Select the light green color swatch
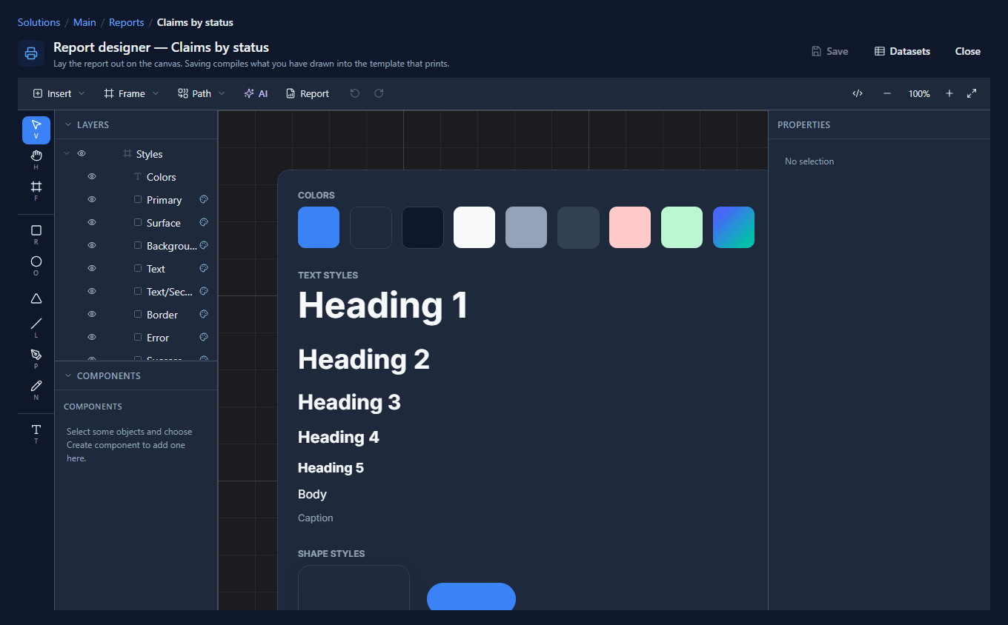1008x625 pixels. tap(682, 227)
